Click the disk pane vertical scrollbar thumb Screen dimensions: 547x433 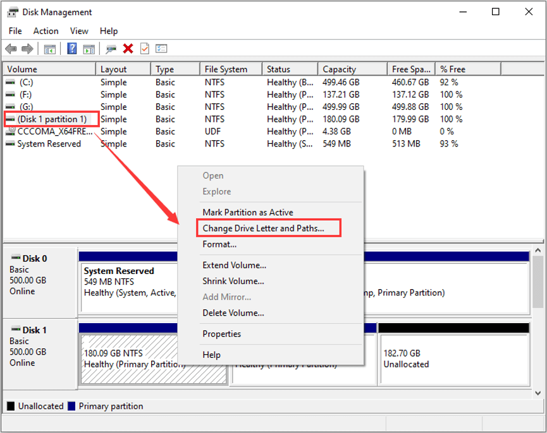(538, 282)
